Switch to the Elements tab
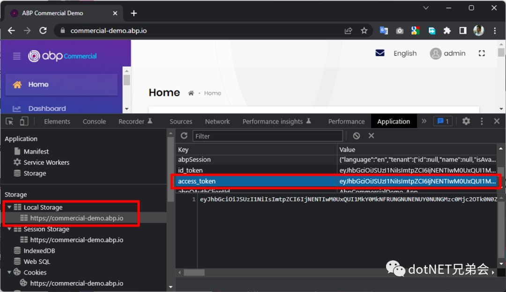The height and width of the screenshot is (292, 506). (57, 122)
